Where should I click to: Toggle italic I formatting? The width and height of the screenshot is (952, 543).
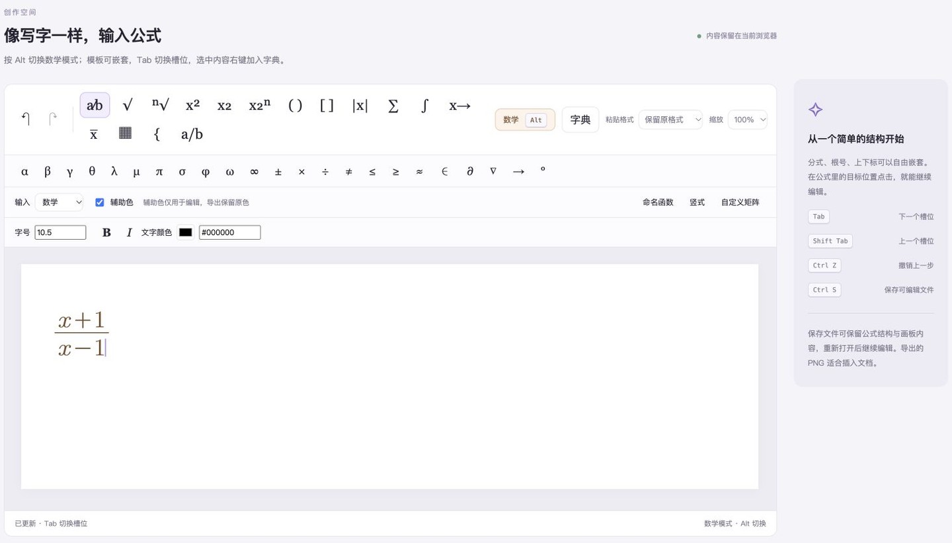click(x=130, y=233)
